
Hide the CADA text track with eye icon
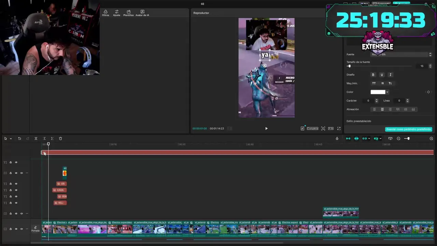(16, 190)
